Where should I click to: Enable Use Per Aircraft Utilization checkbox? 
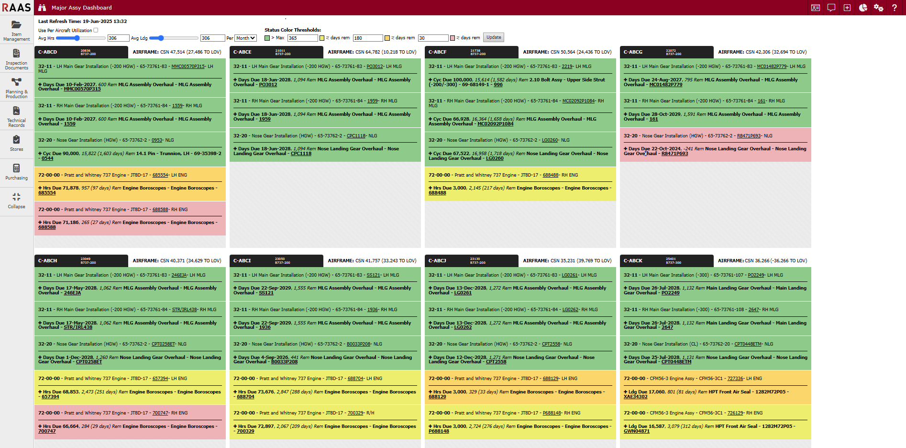tap(96, 30)
